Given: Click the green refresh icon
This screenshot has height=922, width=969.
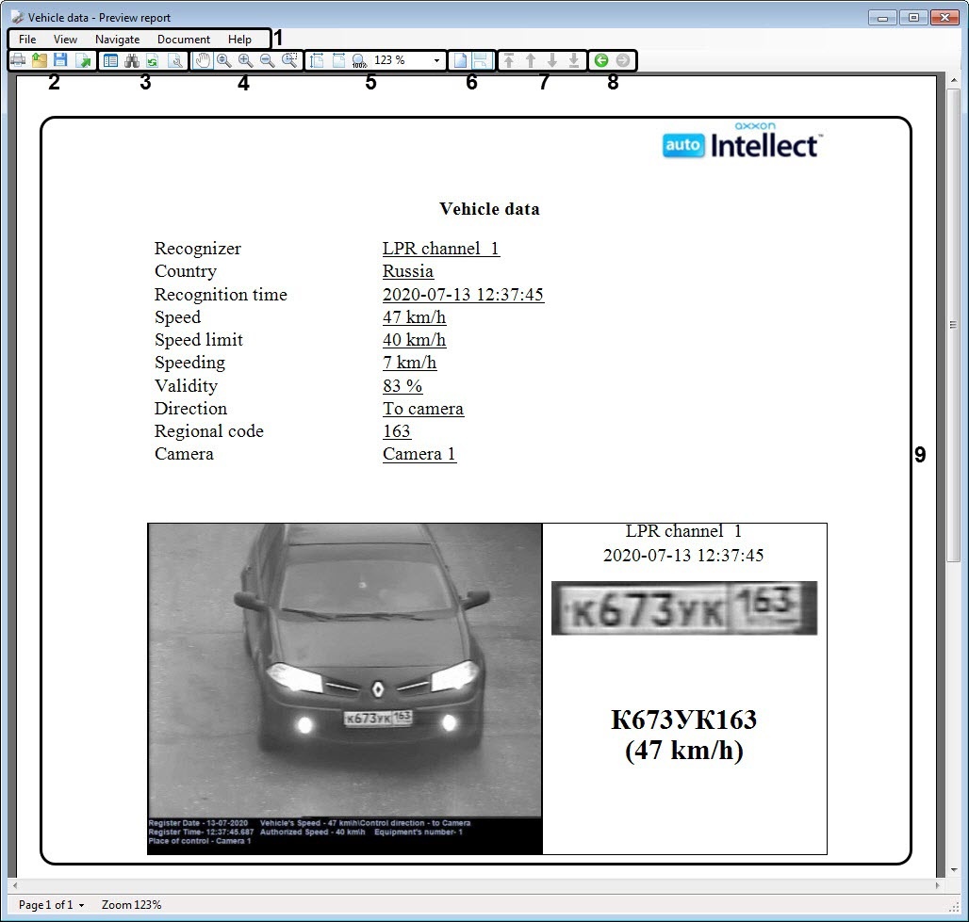Looking at the screenshot, I should pos(152,60).
